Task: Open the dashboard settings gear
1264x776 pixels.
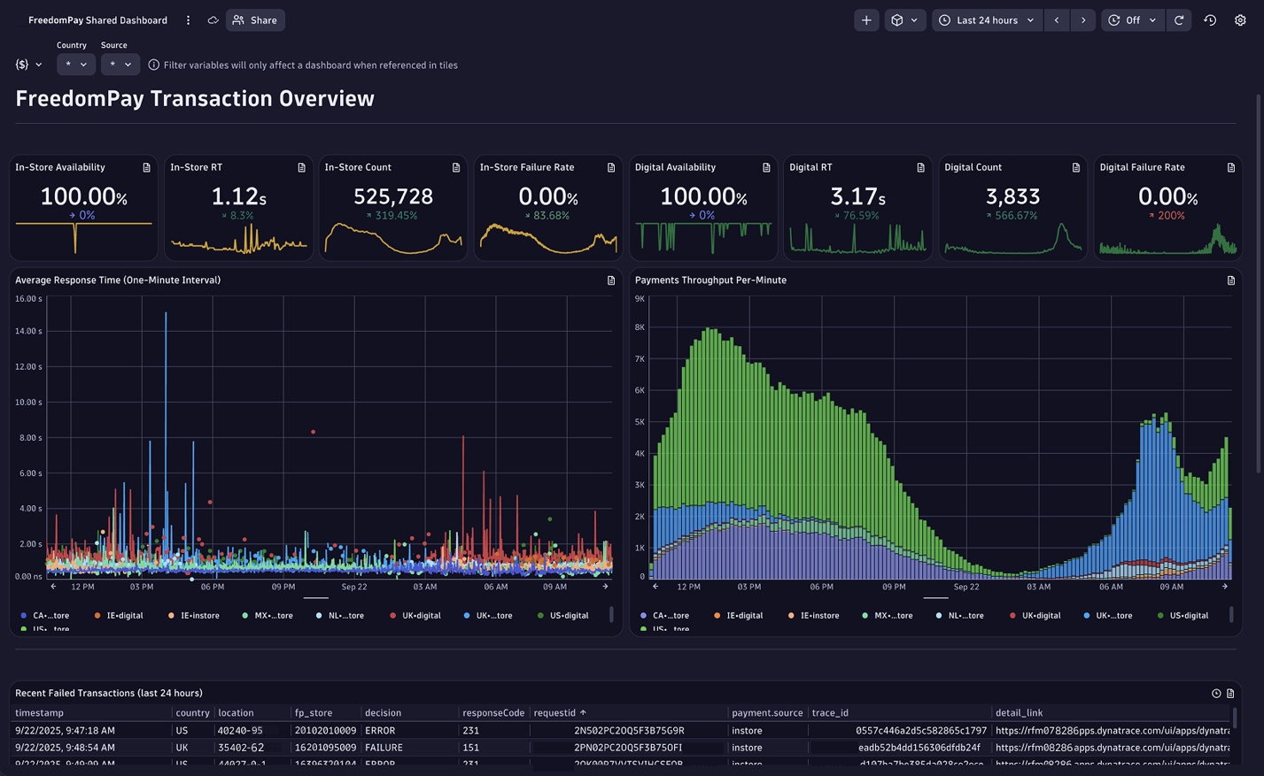Action: tap(1240, 20)
